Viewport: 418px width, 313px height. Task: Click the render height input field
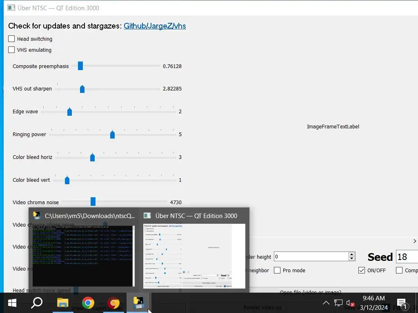pyautogui.click(x=311, y=257)
